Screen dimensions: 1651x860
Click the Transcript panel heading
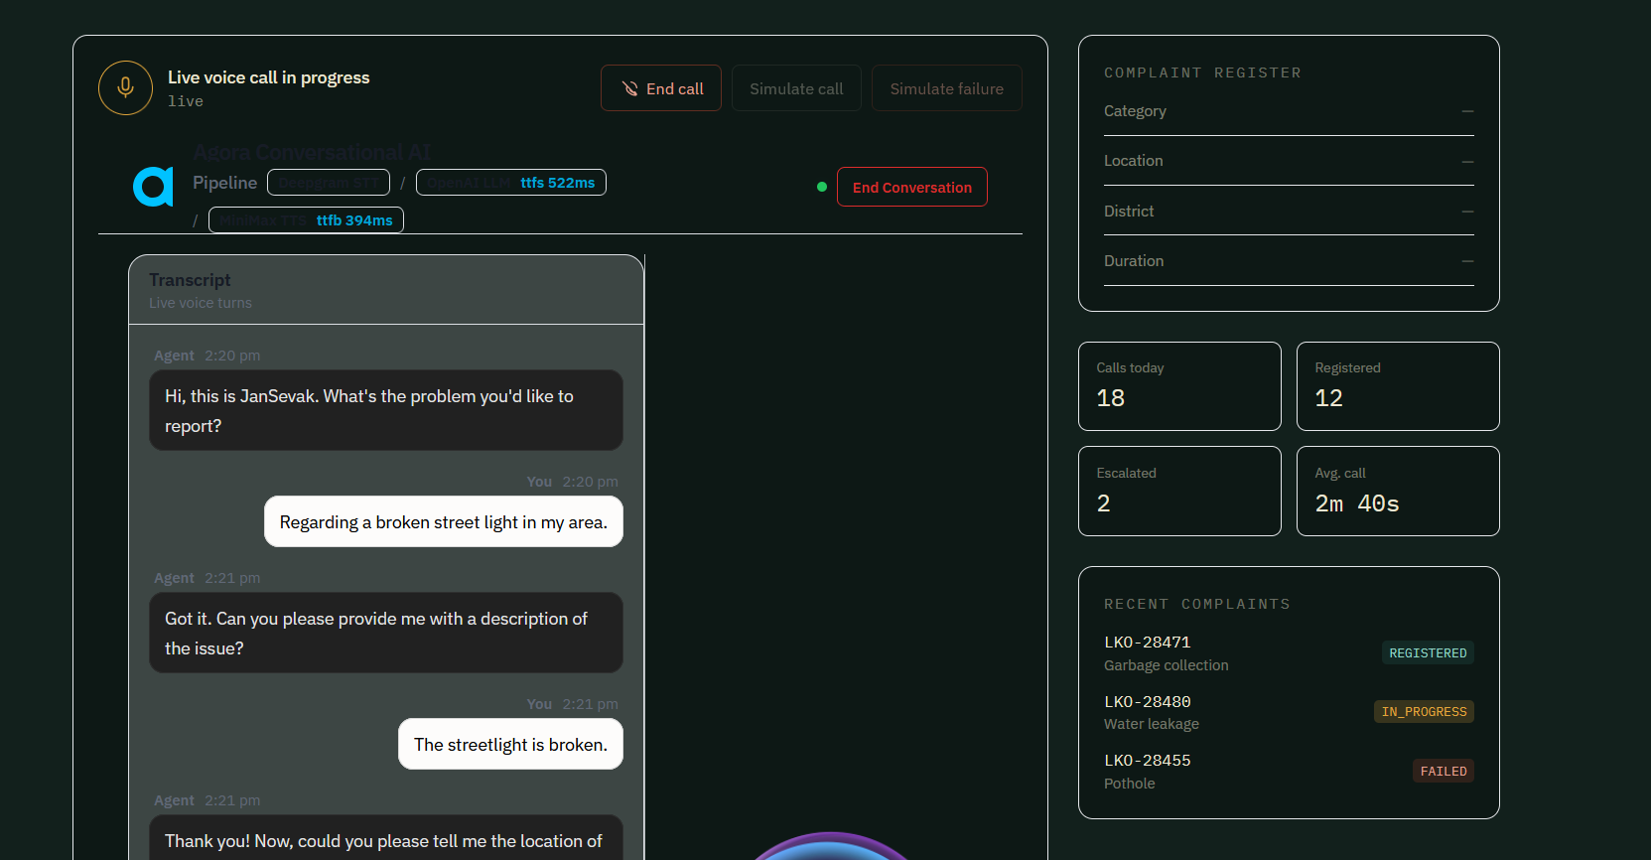(x=190, y=280)
